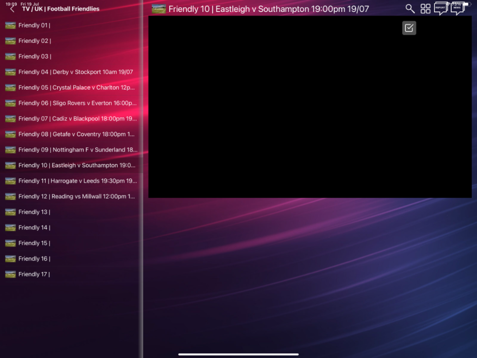Tap the back arrow in channel header
Screen dimensions: 477x358
[x=12, y=9]
